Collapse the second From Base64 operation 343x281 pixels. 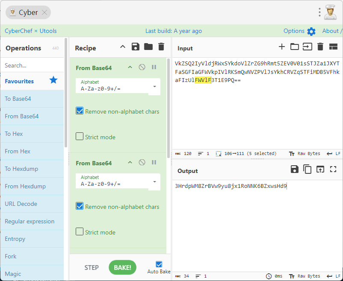[x=130, y=162]
